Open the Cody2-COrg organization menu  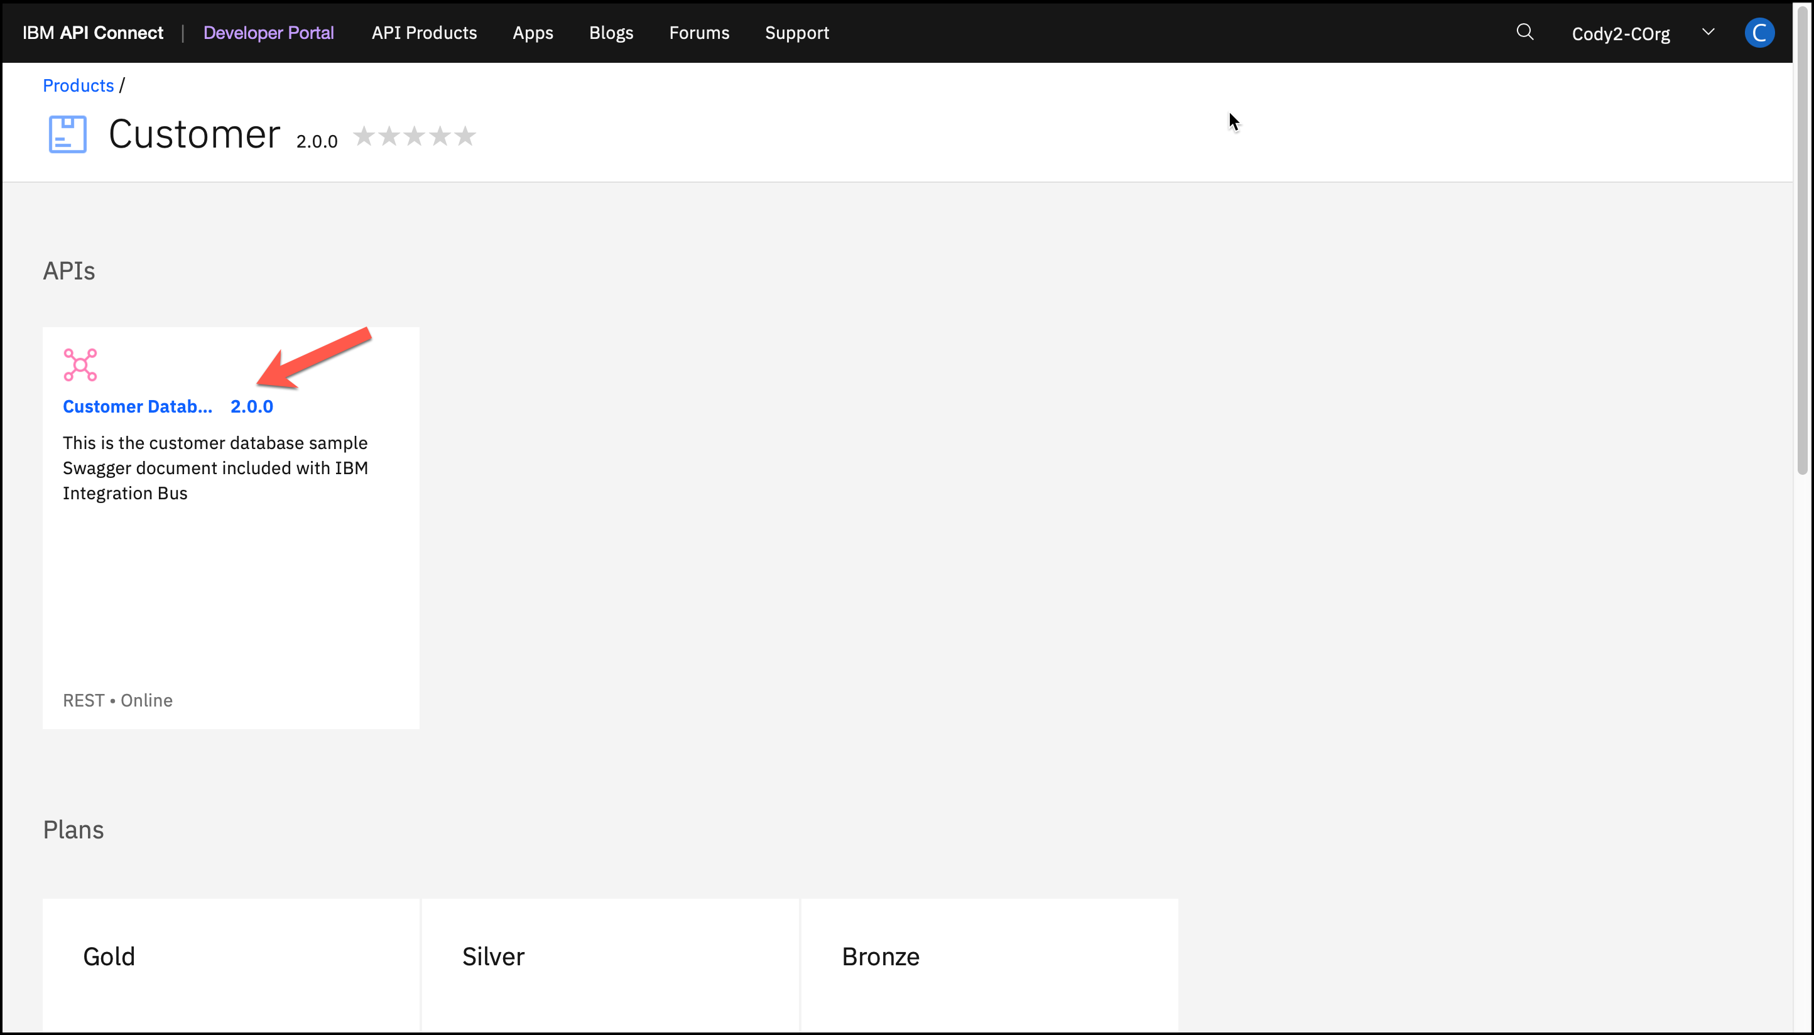1620,33
